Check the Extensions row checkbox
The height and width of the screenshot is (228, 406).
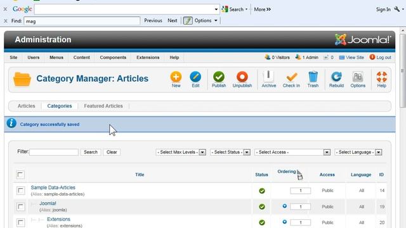20,222
